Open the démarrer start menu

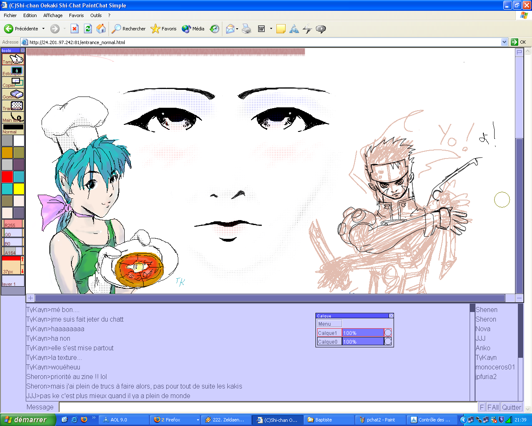click(28, 420)
